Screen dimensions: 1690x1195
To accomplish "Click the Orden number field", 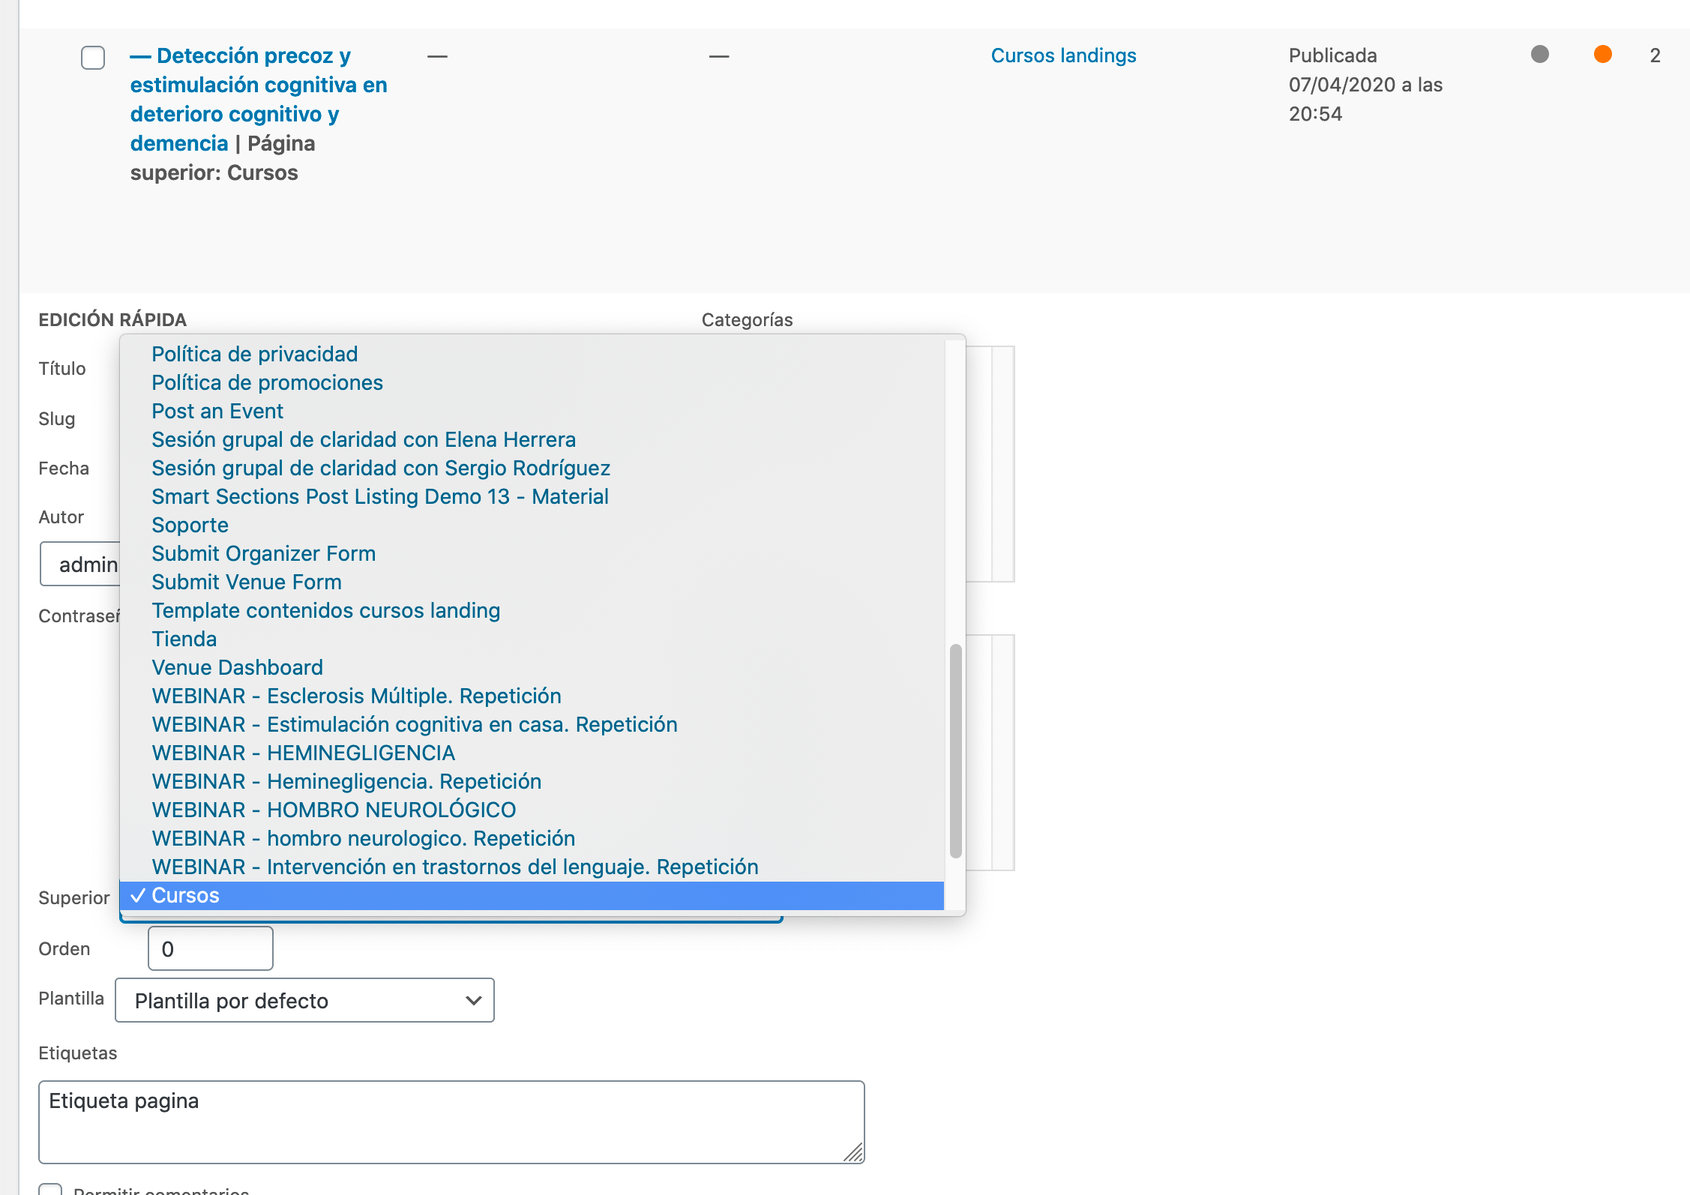I will point(211,948).
